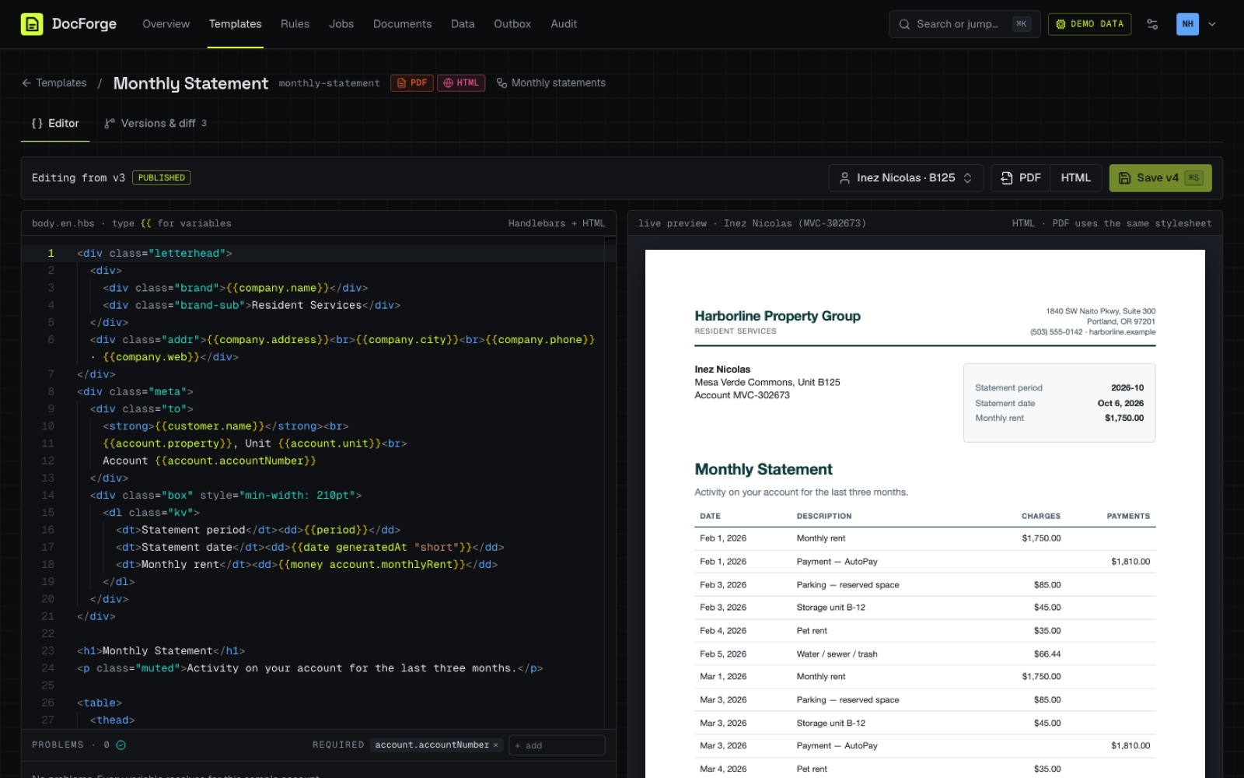Open the Overview tab

166,24
